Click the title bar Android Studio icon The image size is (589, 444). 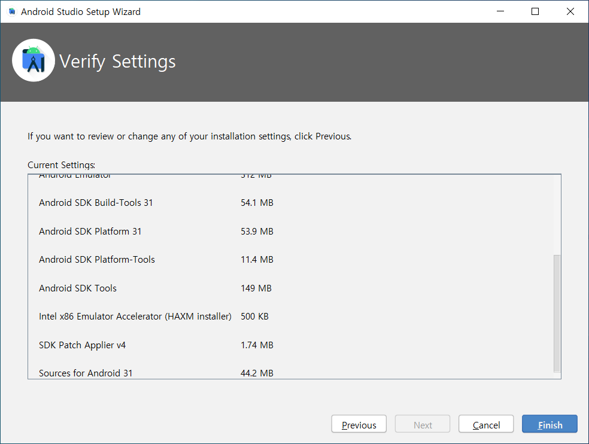(12, 11)
